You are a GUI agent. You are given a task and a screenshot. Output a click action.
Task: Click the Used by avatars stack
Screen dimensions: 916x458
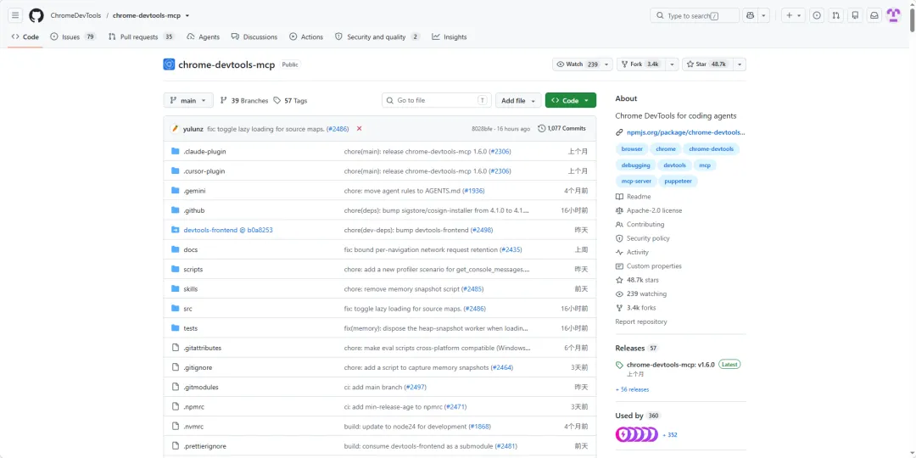[637, 434]
